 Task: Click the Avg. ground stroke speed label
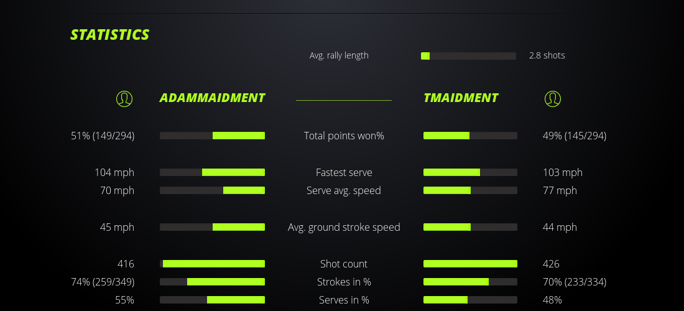344,227
